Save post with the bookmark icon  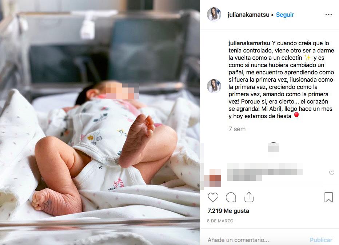pyautogui.click(x=328, y=197)
